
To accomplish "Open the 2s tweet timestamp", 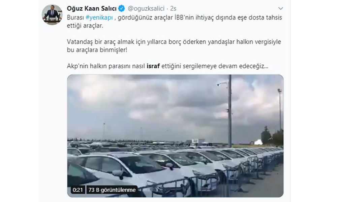I will (173, 9).
